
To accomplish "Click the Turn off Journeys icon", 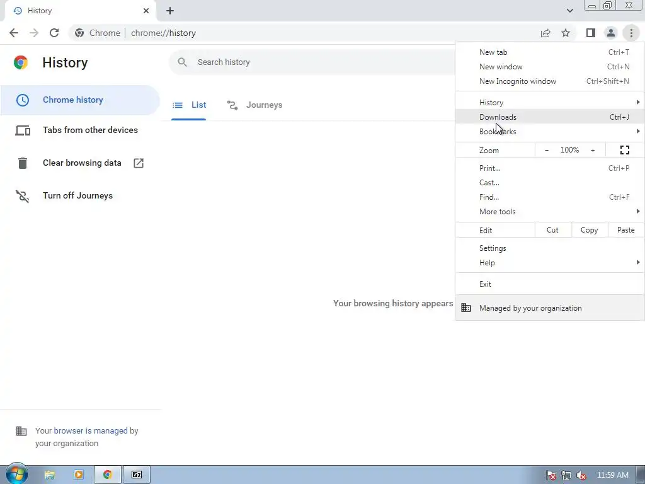I will pos(23,196).
